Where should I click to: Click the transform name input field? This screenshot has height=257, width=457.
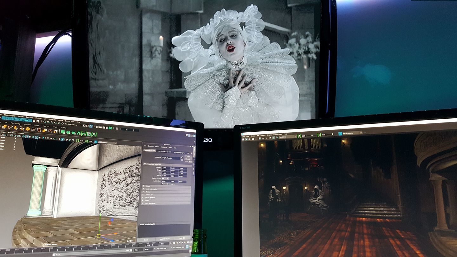pos(171,157)
